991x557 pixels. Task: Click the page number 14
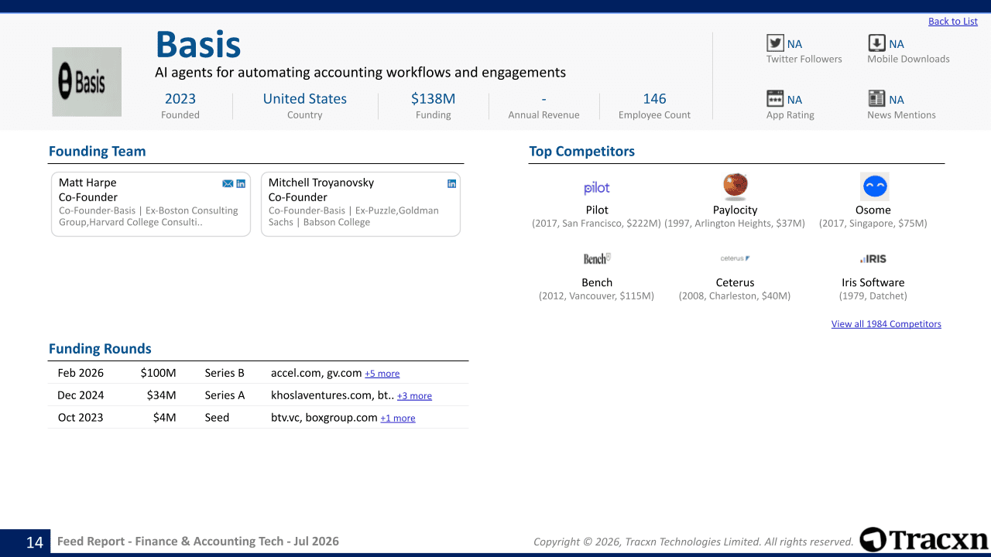point(35,542)
